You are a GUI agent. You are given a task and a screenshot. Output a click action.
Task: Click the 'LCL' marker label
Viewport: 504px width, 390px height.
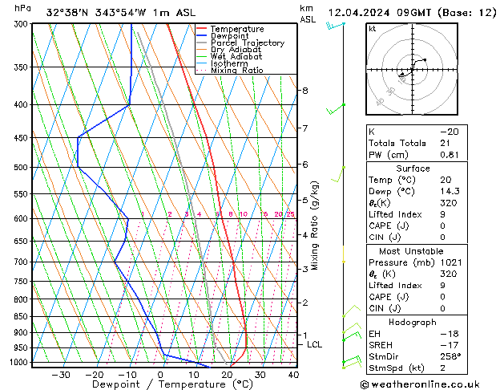point(314,344)
